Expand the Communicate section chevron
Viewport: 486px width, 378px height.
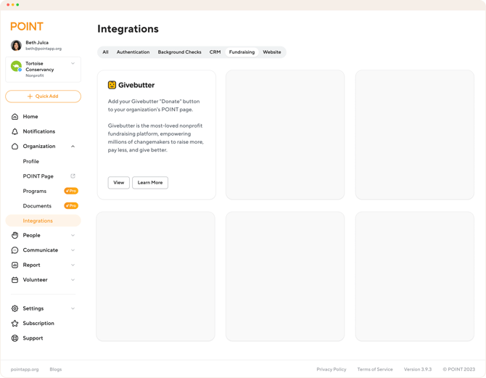pos(73,250)
